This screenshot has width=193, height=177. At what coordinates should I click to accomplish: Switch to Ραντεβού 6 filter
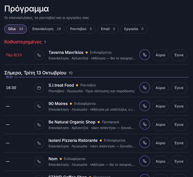(81, 29)
